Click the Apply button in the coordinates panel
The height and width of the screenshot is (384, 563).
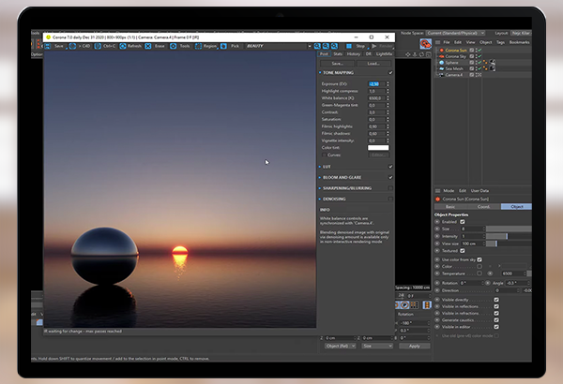coord(415,346)
